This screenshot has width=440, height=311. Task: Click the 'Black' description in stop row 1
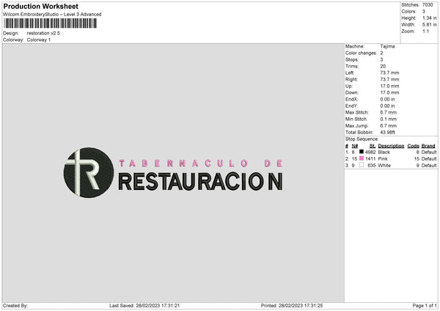click(384, 152)
